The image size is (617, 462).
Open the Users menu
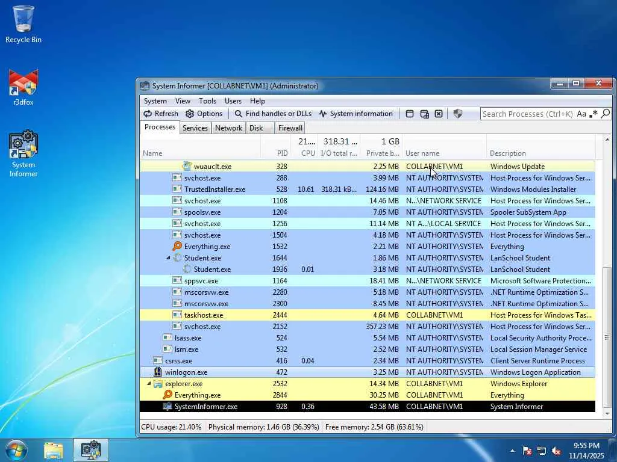tap(233, 101)
